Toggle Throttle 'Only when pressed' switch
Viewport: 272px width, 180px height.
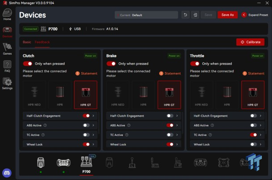[x=195, y=64]
